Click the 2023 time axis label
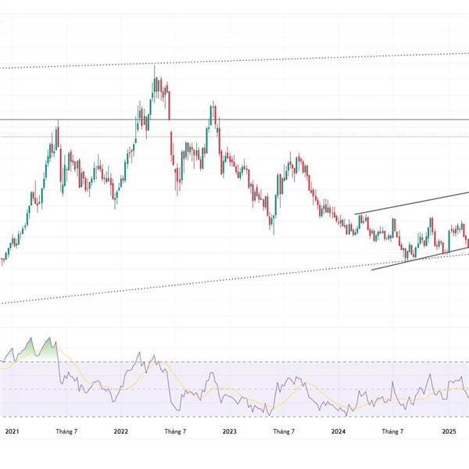The width and height of the screenshot is (469, 469). (x=229, y=431)
